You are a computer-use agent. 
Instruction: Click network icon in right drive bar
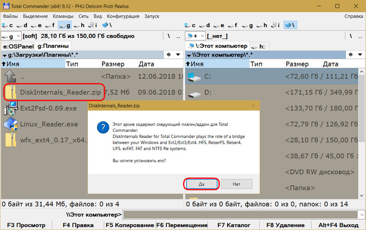coord(290,25)
